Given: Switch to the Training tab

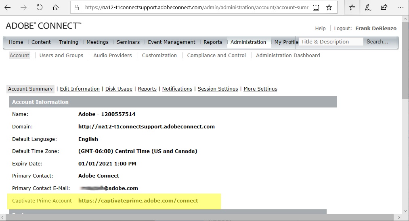Looking at the screenshot, I should tap(68, 42).
